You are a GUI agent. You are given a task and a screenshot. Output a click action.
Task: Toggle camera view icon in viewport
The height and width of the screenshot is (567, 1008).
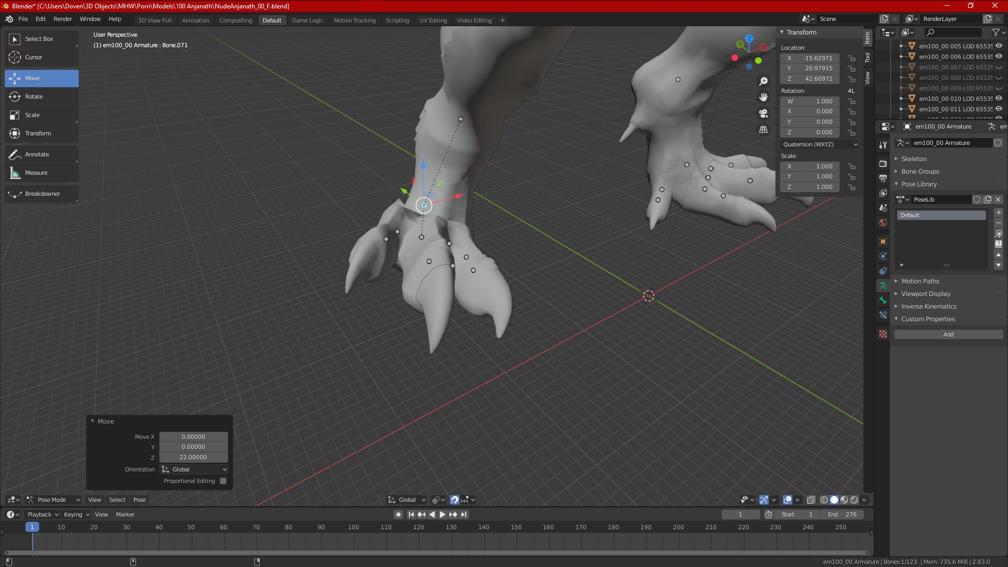[763, 113]
